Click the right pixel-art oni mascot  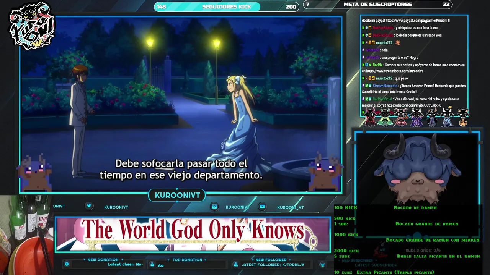326,171
